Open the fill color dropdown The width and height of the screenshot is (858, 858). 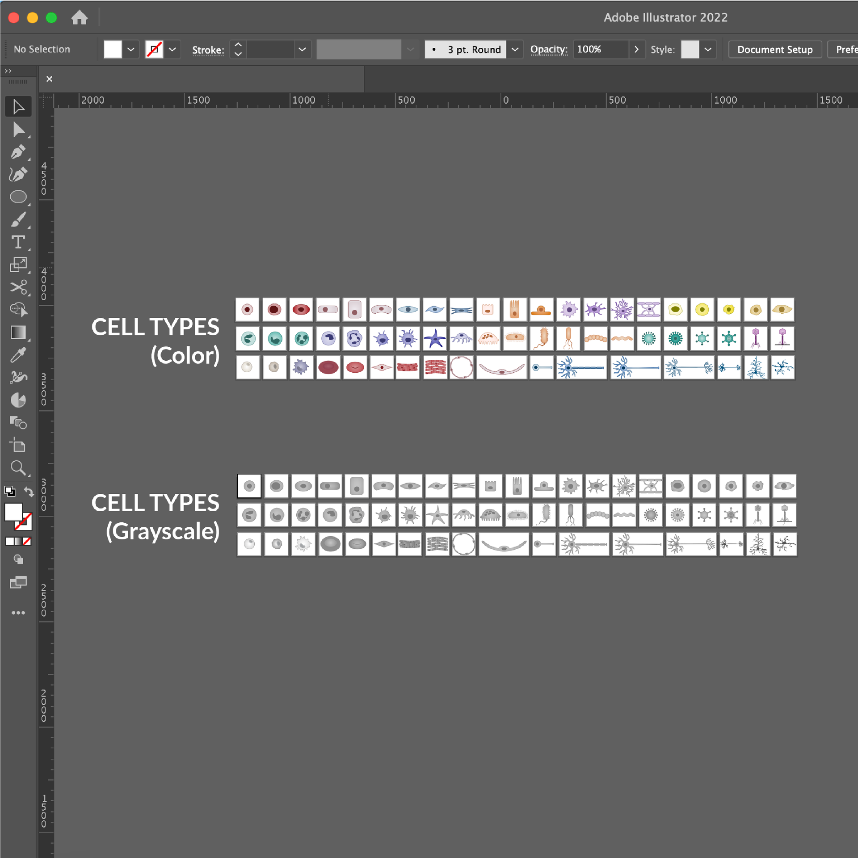tap(130, 49)
